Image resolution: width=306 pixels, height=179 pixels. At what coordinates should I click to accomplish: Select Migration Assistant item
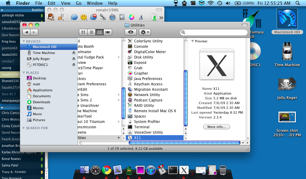coord(151,89)
